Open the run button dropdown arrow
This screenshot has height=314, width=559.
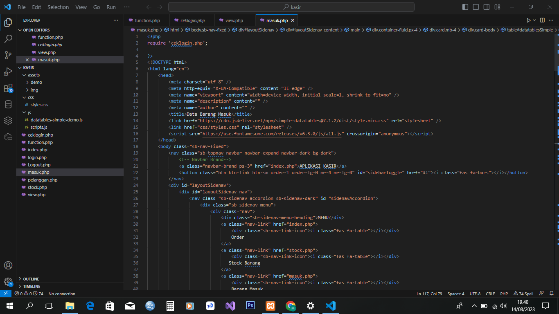[x=534, y=20]
